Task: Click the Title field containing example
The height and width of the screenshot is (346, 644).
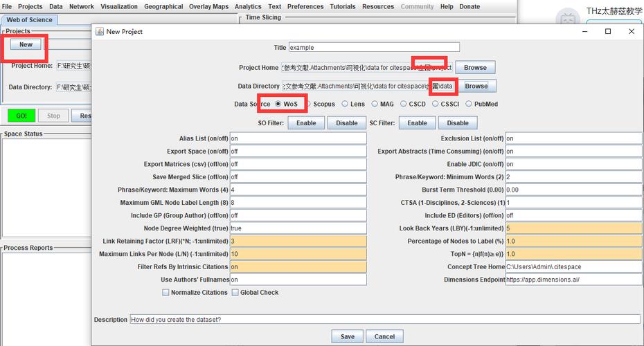Action: [374, 47]
